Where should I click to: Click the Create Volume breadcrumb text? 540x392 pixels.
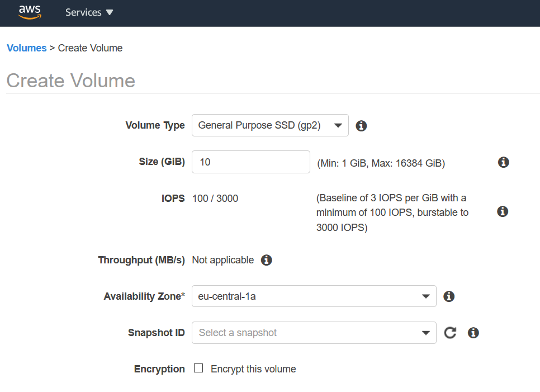click(90, 48)
